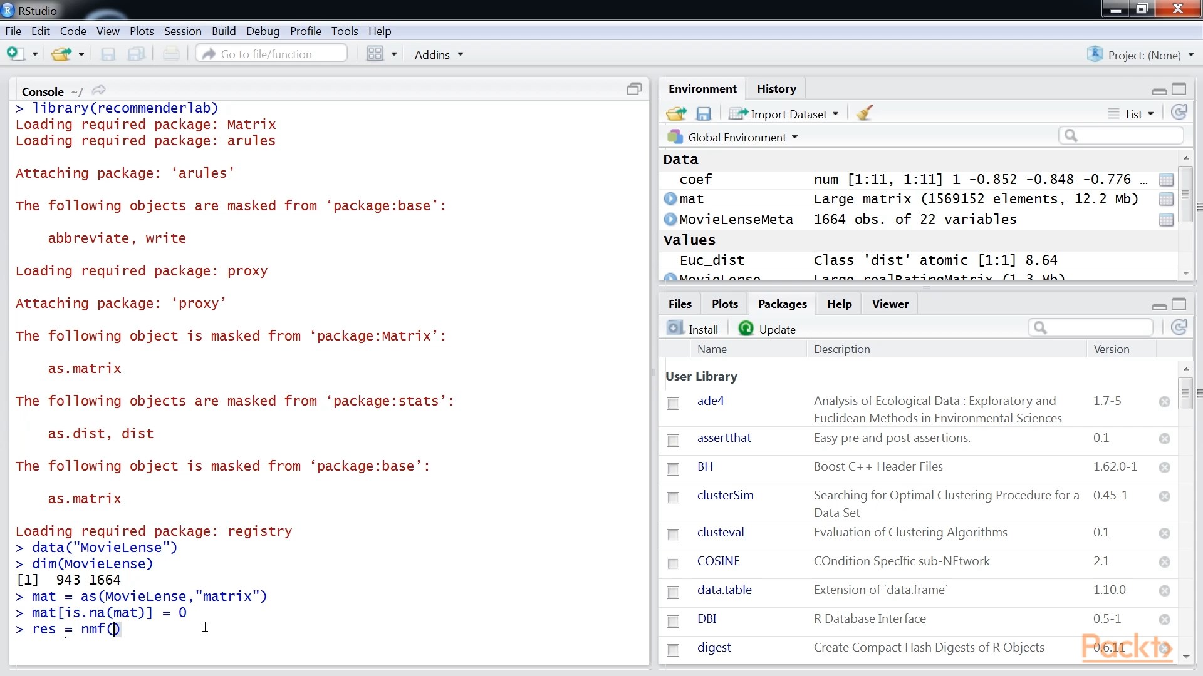Click the Save document icon

tap(108, 54)
